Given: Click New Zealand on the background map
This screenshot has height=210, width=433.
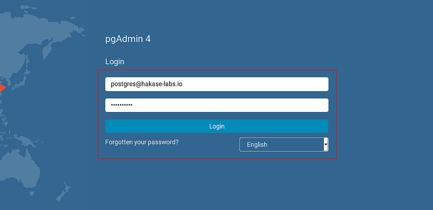Looking at the screenshot, I should click(64, 192).
